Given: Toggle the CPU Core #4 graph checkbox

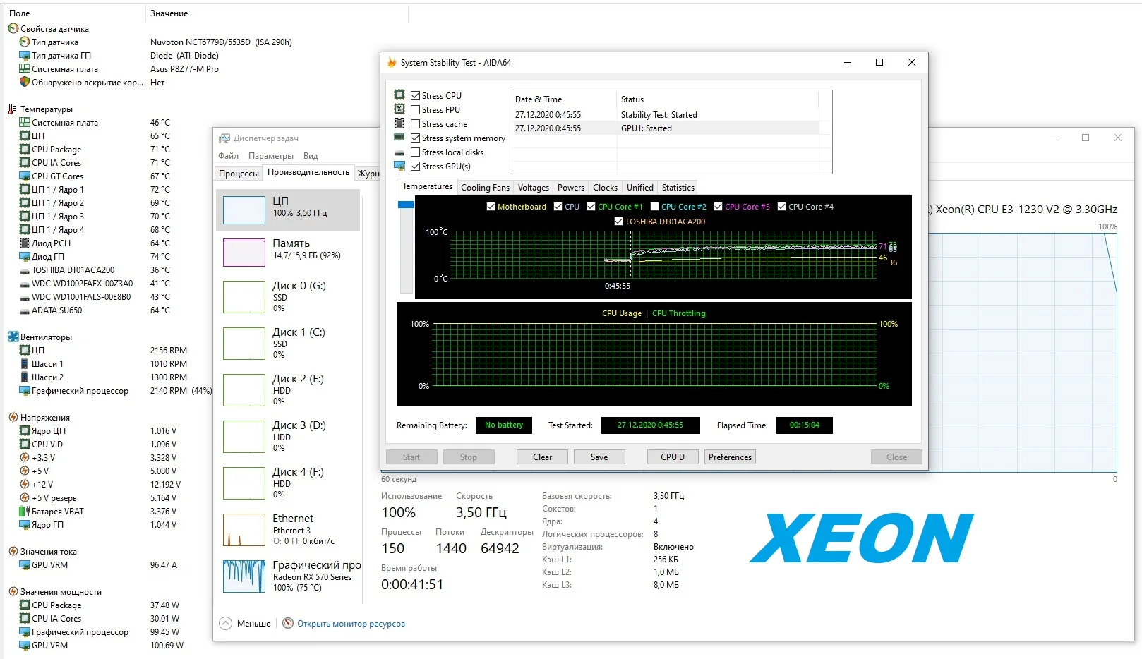Looking at the screenshot, I should click(x=781, y=207).
